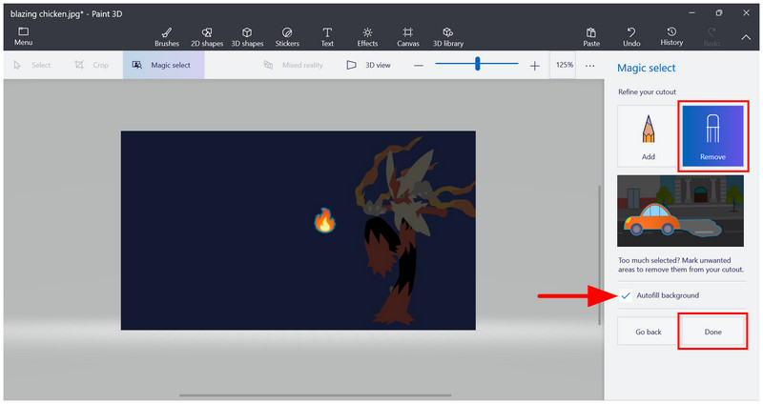Minimize the Paint 3D window
Viewport: 763px width, 404px height.
pos(691,13)
